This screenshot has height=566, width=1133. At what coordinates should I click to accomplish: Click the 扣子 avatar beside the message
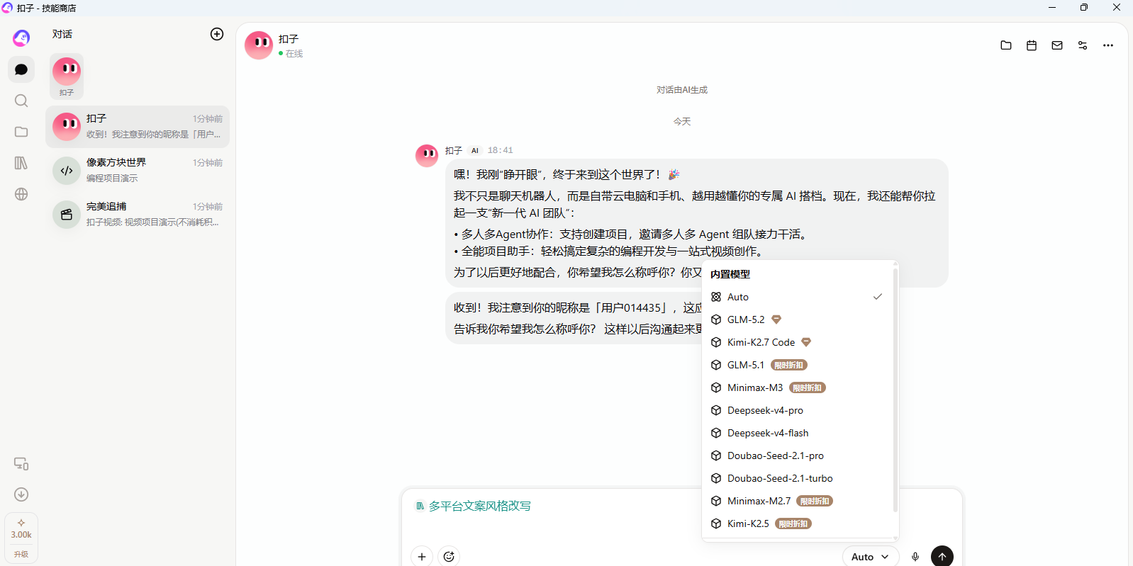pos(427,156)
